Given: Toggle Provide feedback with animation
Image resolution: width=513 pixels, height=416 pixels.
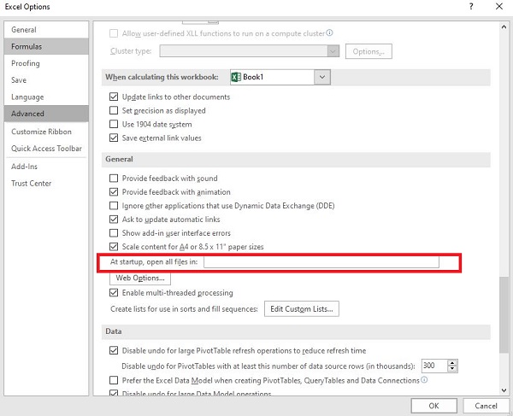Looking at the screenshot, I should coord(114,192).
